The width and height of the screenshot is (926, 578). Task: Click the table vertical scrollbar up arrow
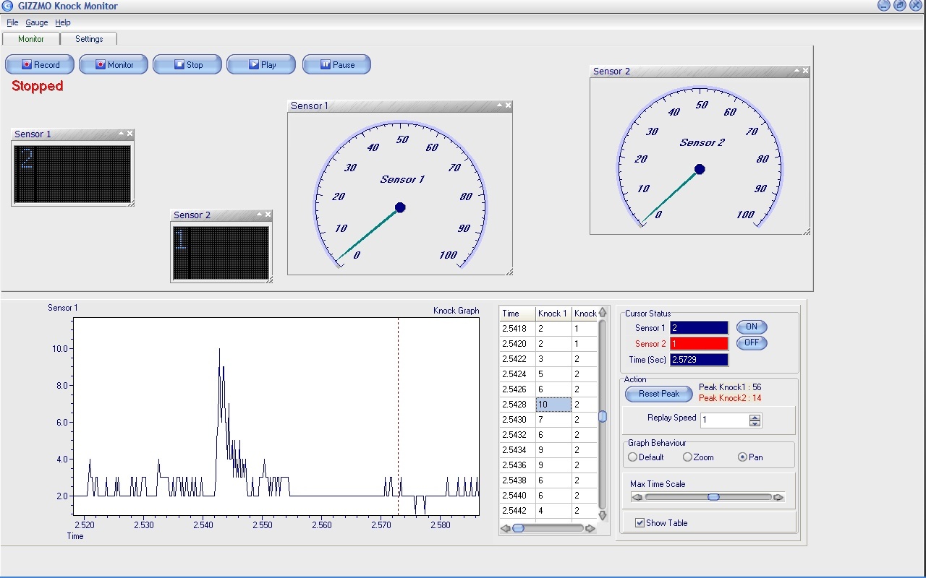(x=603, y=313)
